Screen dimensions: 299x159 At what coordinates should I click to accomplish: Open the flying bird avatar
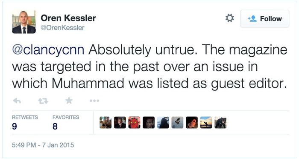coord(177,122)
